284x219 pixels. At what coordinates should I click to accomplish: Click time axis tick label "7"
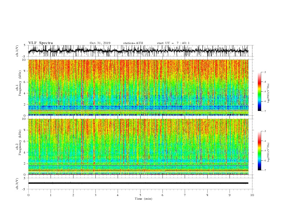[x=185, y=195]
